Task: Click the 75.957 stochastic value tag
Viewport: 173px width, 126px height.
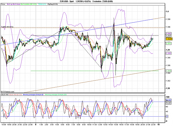Action: [169, 103]
